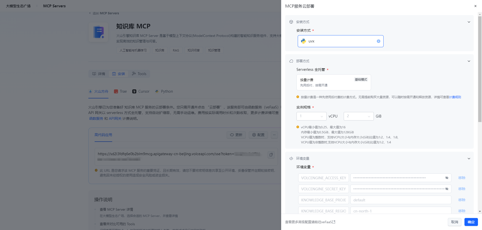Click the KNOWLEDGE_BASE_PROJE name field
This screenshot has width=482, height=230.
pos(324,200)
